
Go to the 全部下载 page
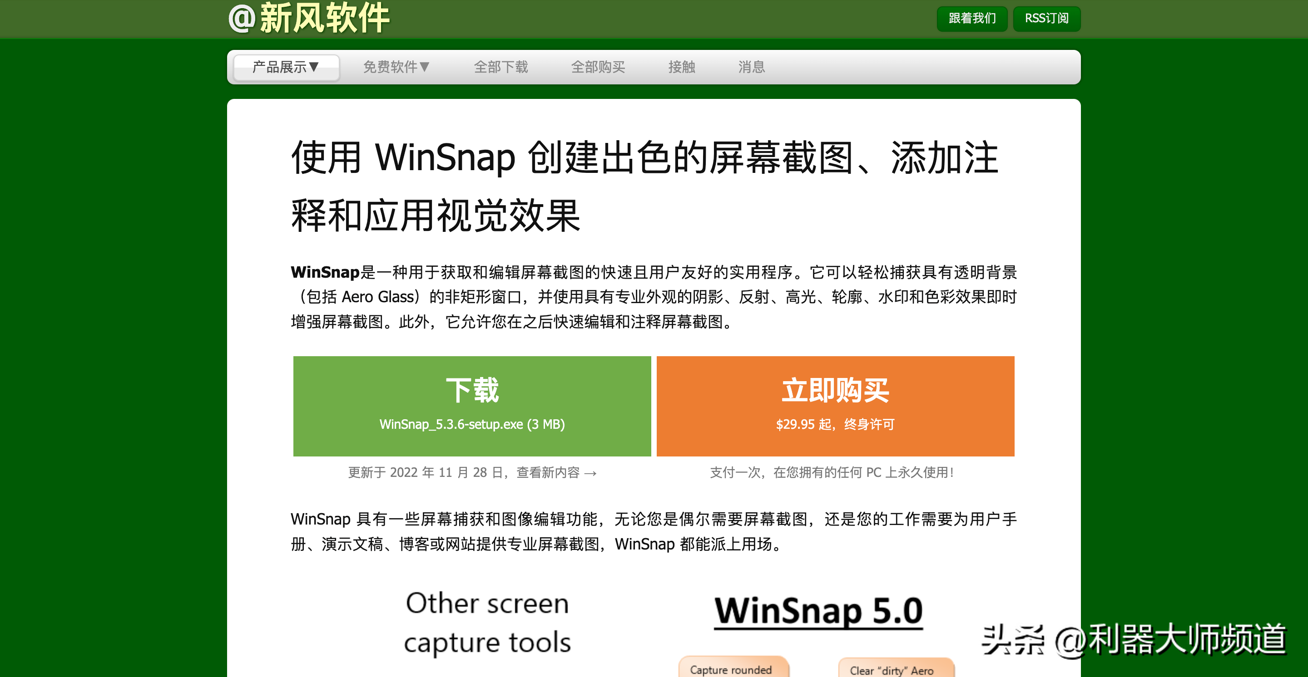(500, 67)
